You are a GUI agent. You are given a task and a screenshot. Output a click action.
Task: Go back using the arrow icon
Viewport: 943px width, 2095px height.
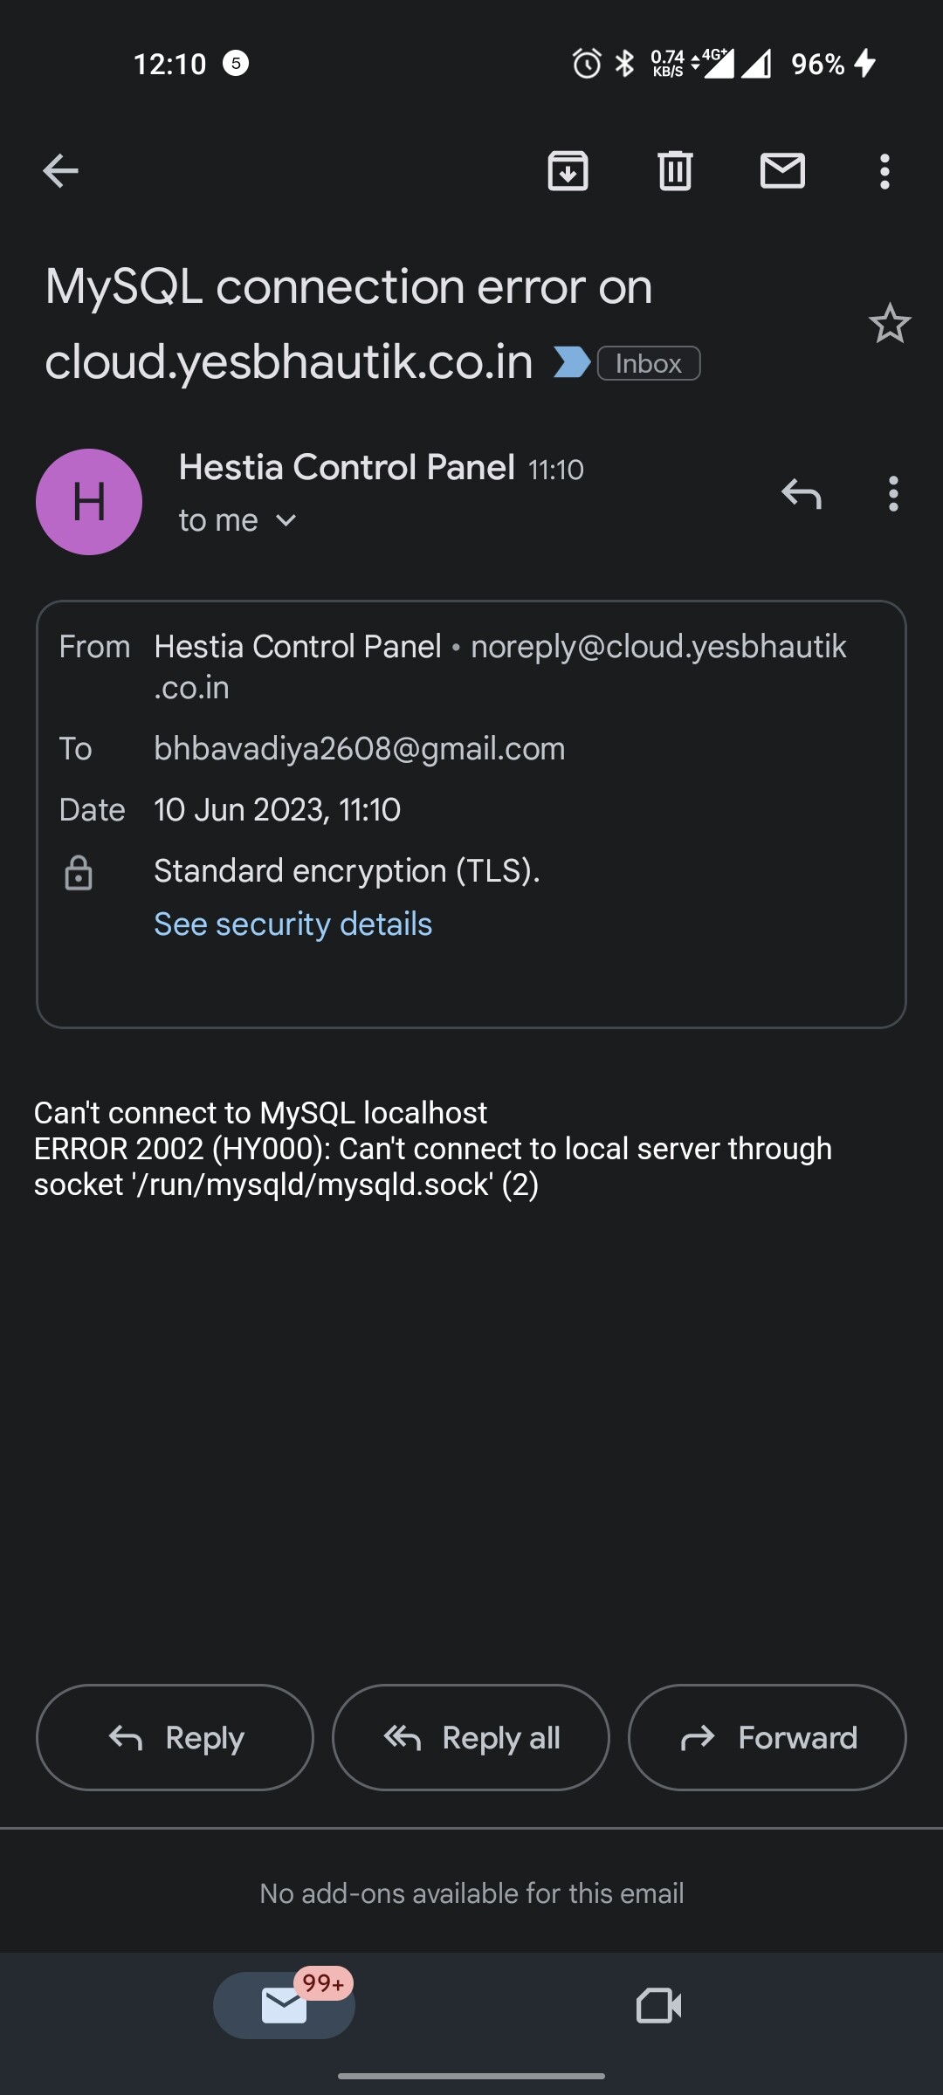tap(60, 171)
